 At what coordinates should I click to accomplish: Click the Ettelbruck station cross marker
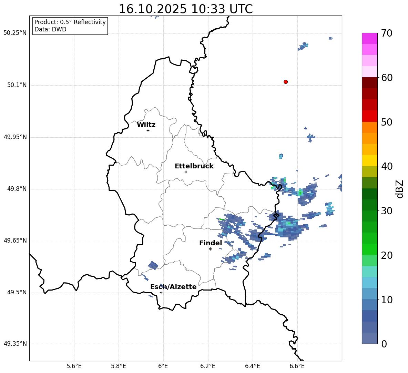(186, 172)
